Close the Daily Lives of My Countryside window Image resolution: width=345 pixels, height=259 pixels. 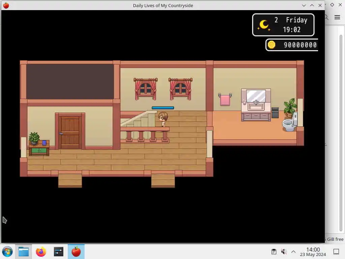tap(320, 5)
